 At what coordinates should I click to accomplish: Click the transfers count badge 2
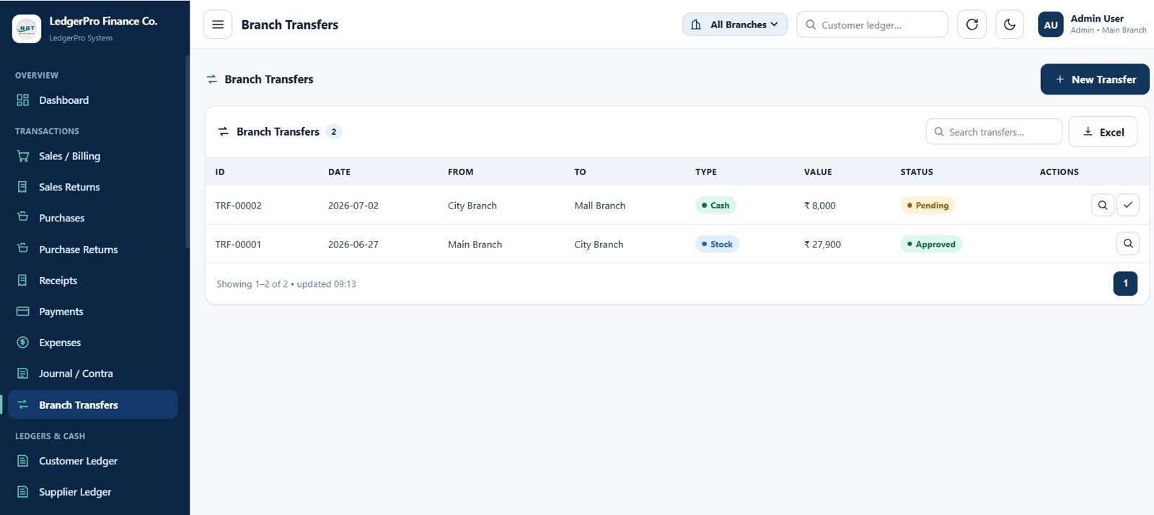pos(333,132)
